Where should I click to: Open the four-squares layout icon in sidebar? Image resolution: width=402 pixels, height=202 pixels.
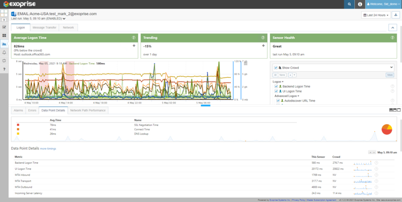pos(4,13)
